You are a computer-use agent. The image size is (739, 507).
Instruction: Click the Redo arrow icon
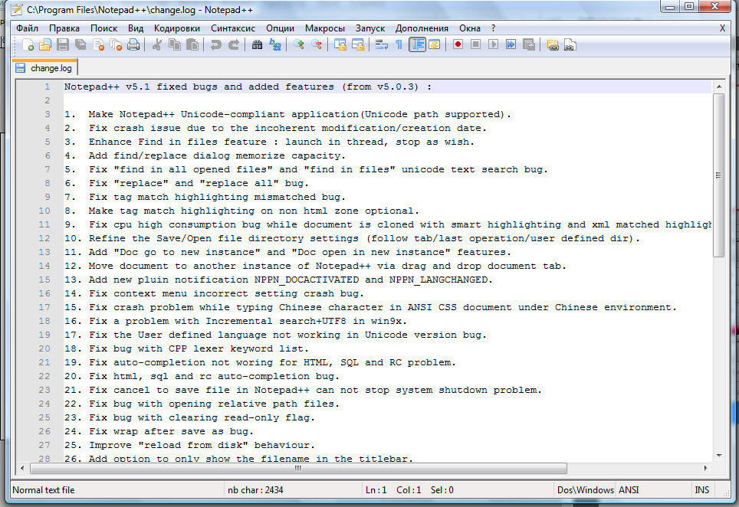click(234, 44)
